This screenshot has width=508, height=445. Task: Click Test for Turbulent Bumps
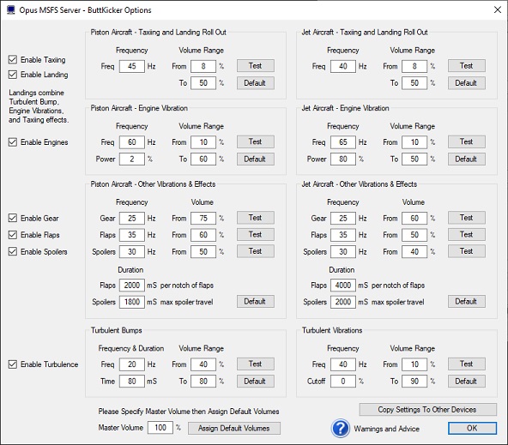click(256, 364)
